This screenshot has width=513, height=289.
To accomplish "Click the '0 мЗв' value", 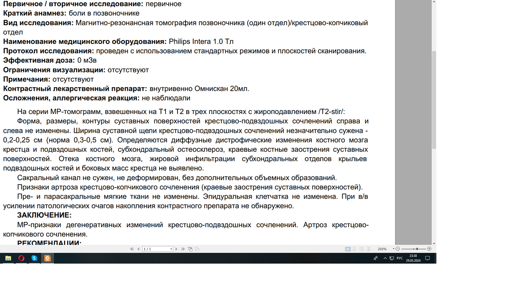I will coord(87,60).
